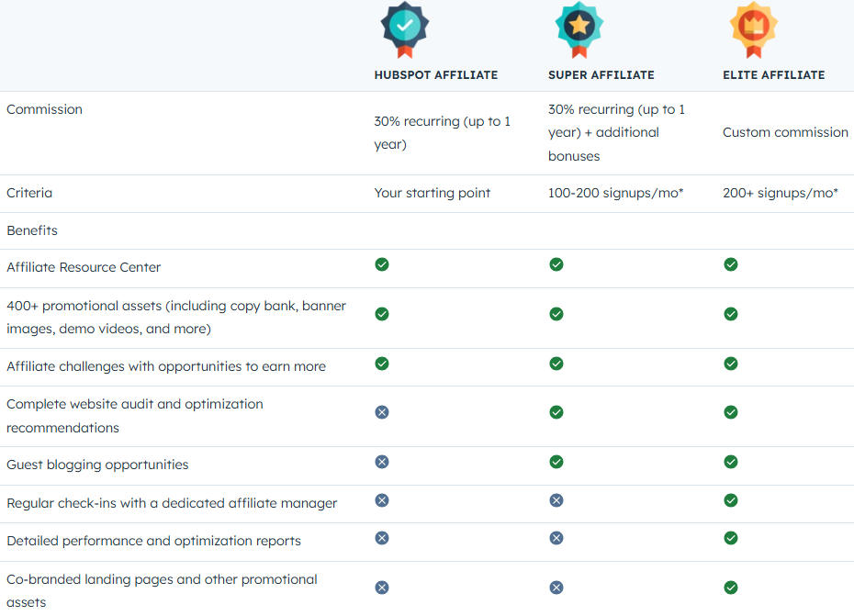
Task: Click Elite Affiliate check for detailed performance reports
Action: point(731,538)
